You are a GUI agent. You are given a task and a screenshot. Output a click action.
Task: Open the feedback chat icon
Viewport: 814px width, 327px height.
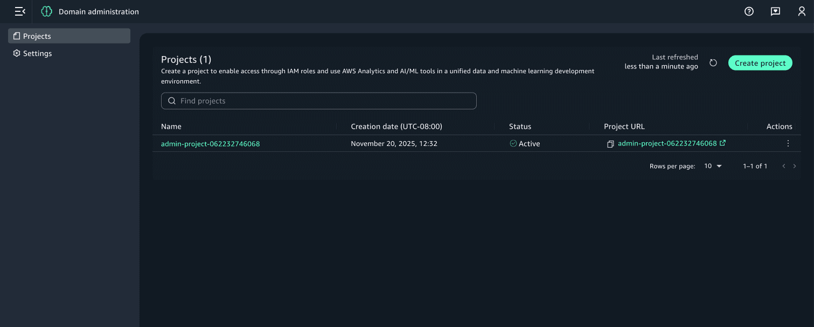pos(775,11)
